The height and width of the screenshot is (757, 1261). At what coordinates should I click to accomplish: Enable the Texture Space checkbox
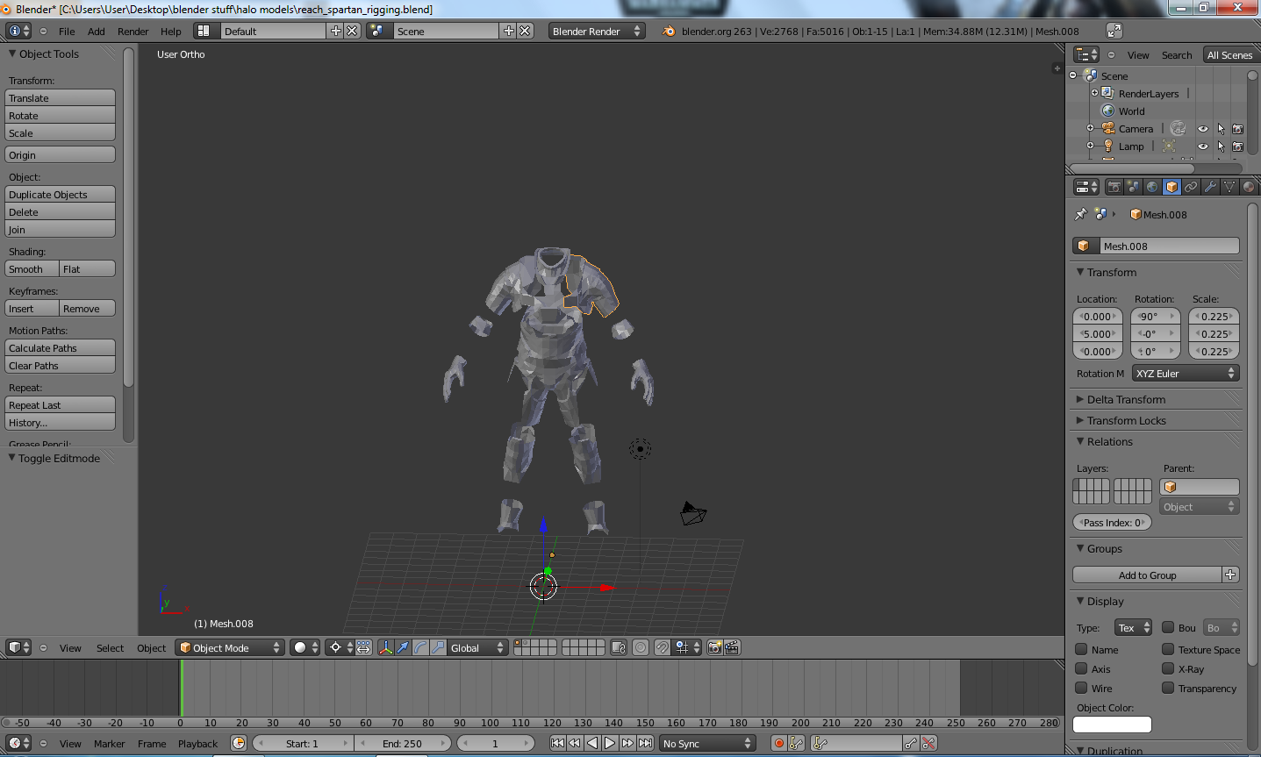pyautogui.click(x=1168, y=650)
